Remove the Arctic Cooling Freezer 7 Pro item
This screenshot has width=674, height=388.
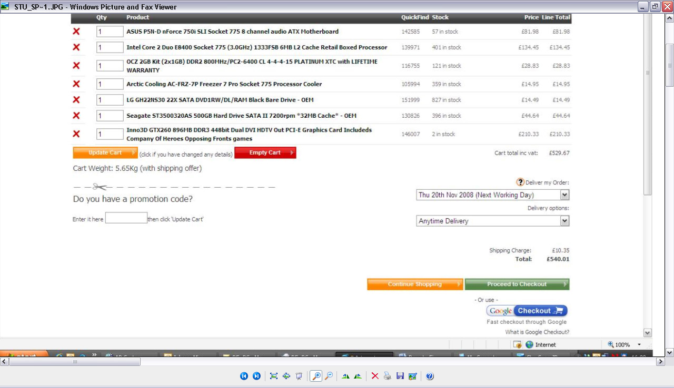(76, 84)
